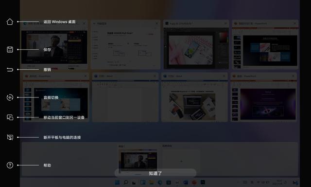Viewport: 311px width, 187px height.
Task: Click the disconnect tablet-from-PC icon
Action: pos(10,137)
